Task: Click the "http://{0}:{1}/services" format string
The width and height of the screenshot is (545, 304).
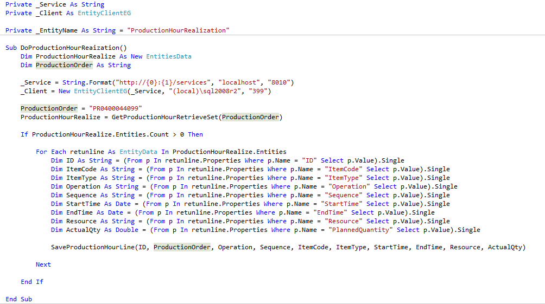Action: pos(163,82)
